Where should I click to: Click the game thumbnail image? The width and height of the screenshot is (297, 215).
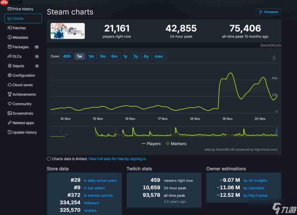(68, 31)
